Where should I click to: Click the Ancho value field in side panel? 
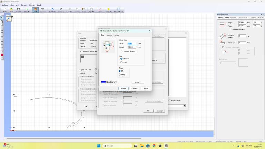[242, 22]
